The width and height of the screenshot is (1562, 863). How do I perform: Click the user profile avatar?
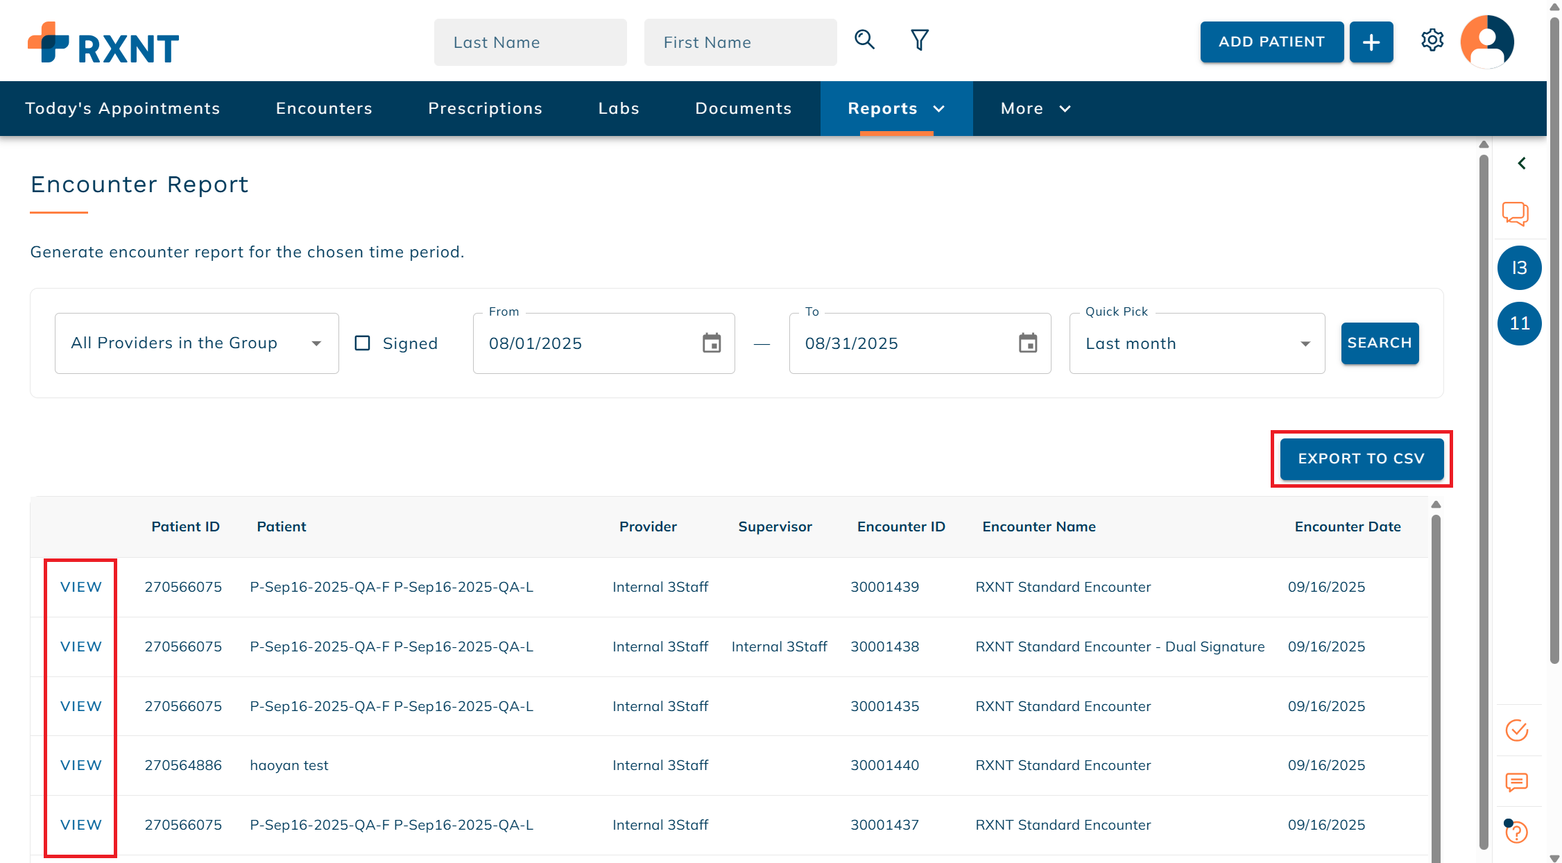[x=1487, y=42]
